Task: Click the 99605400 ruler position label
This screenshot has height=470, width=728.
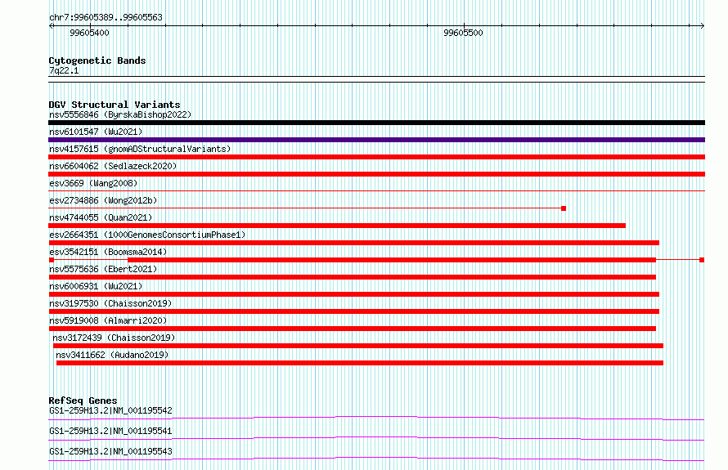Action: tap(89, 33)
